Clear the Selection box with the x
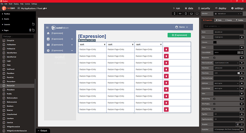The image size is (246, 133). [x=239, y=14]
